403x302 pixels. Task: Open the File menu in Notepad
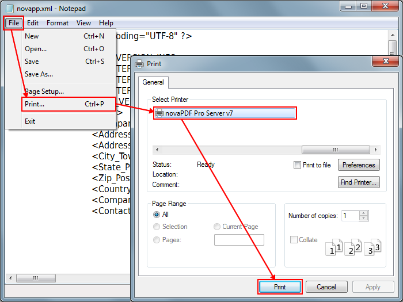pyautogui.click(x=14, y=23)
